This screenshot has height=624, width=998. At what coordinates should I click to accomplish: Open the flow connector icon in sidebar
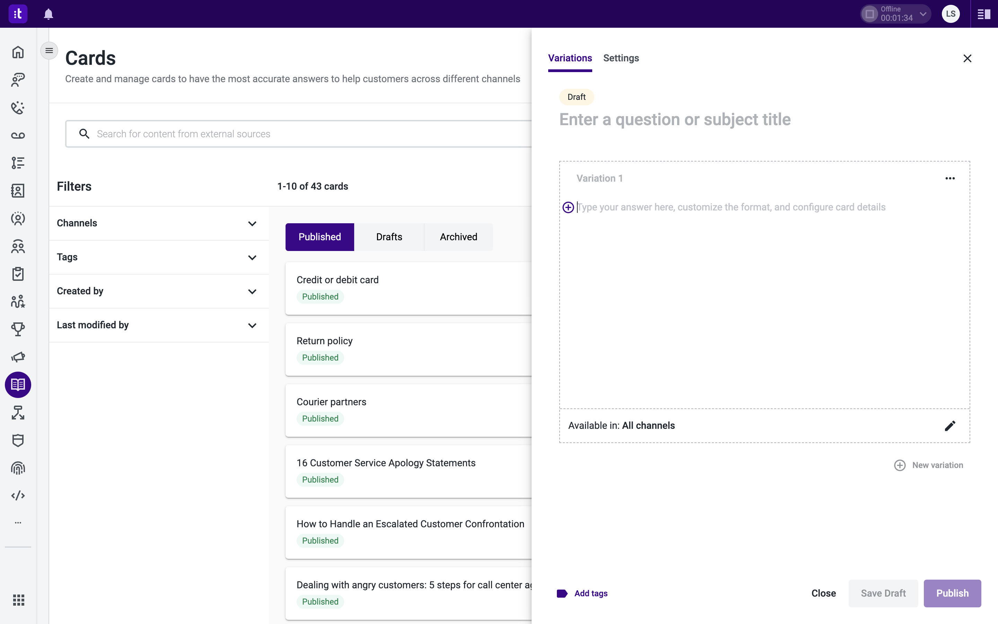(18, 413)
